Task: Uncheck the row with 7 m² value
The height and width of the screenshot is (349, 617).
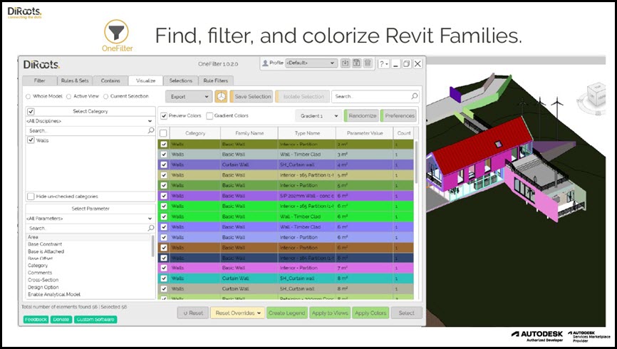Action: point(164,268)
